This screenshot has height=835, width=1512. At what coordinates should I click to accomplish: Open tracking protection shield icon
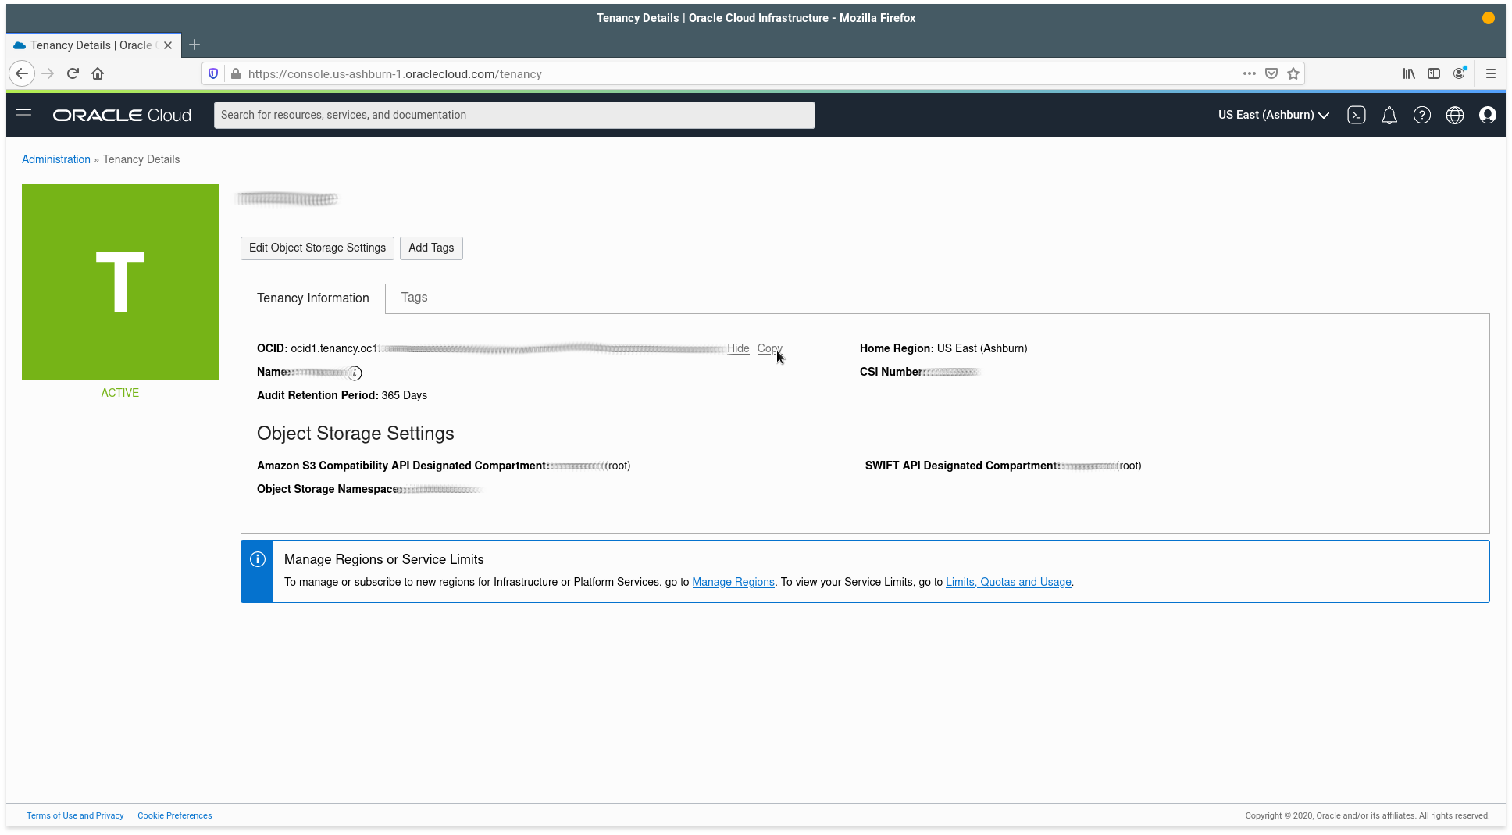click(213, 73)
